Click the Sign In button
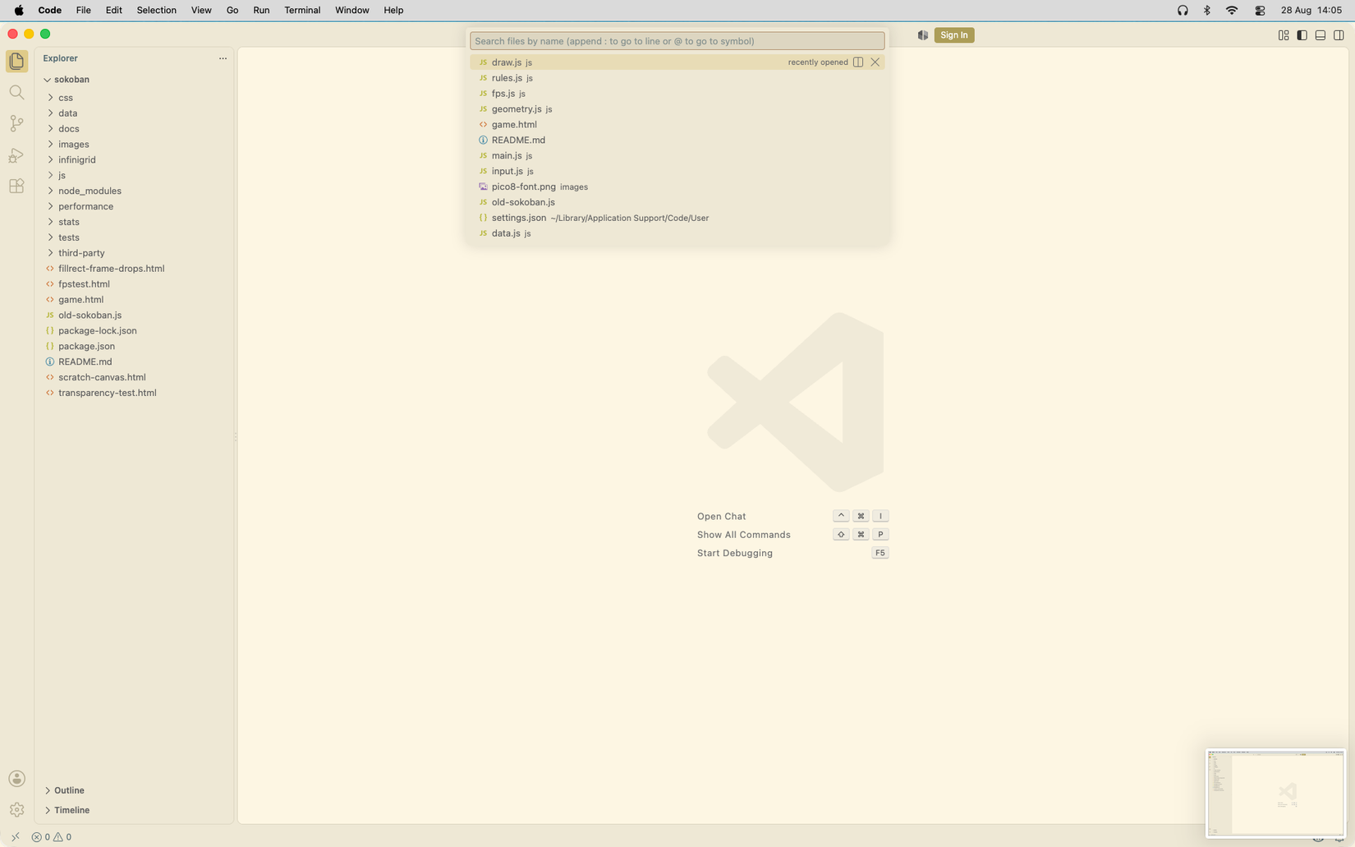 954,35
